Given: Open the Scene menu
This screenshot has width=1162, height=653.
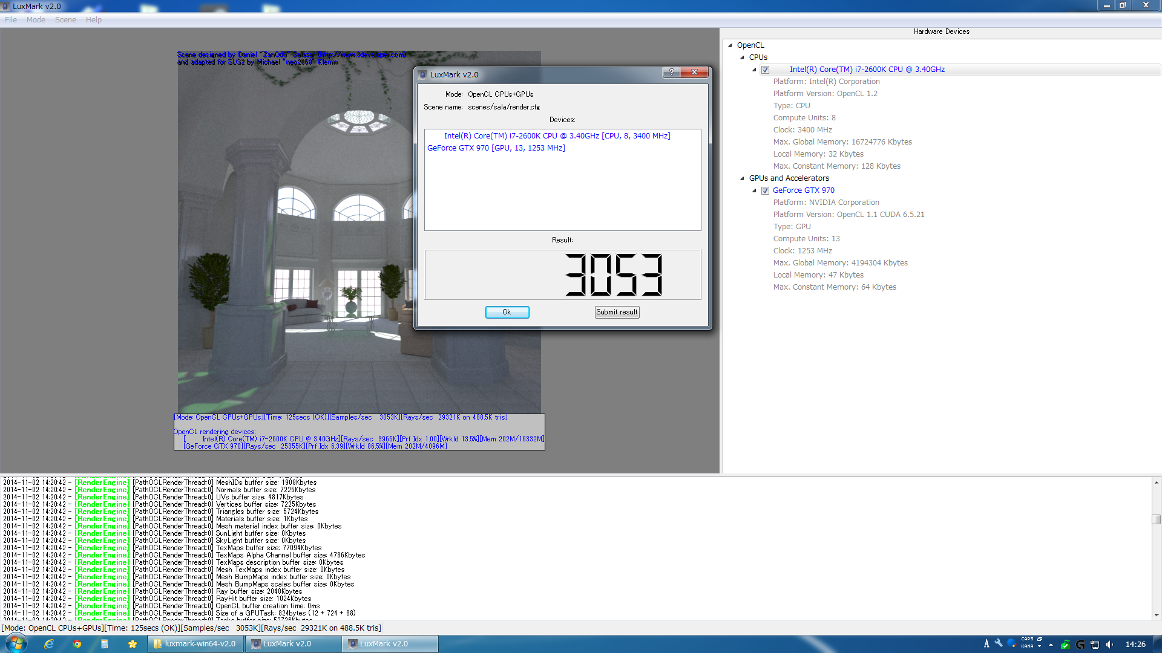Looking at the screenshot, I should pyautogui.click(x=65, y=20).
